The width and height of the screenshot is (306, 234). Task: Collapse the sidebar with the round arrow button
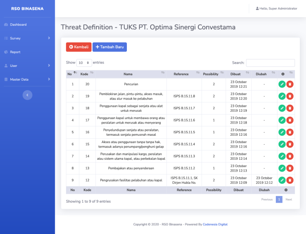[x=27, y=95]
